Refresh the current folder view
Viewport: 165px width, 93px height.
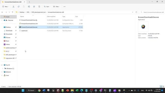pyautogui.click(x=136, y=12)
